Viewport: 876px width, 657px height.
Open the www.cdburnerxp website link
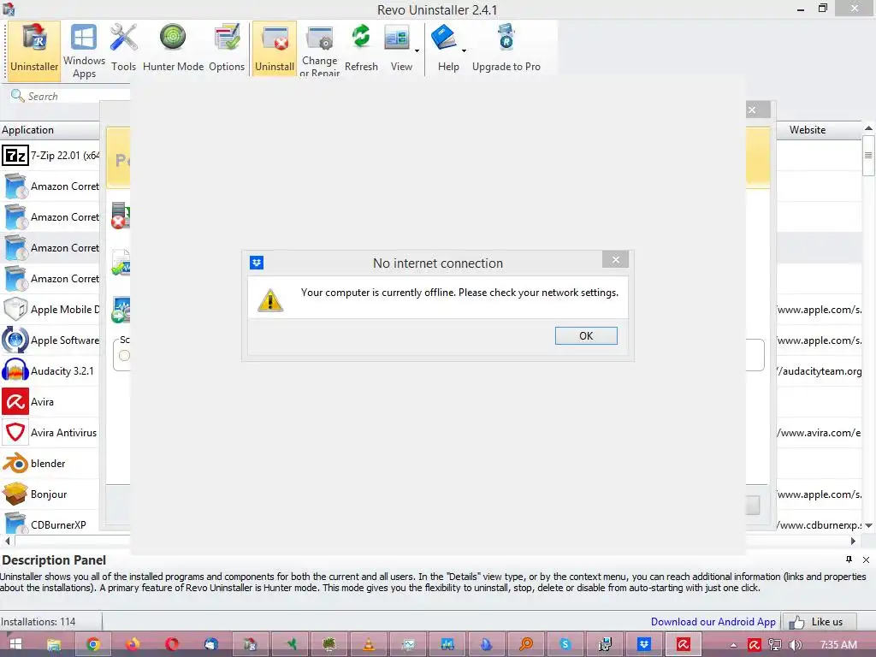[x=820, y=524]
